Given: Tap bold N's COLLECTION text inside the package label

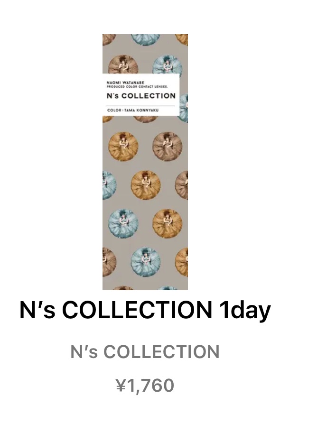Looking at the screenshot, I should (141, 96).
